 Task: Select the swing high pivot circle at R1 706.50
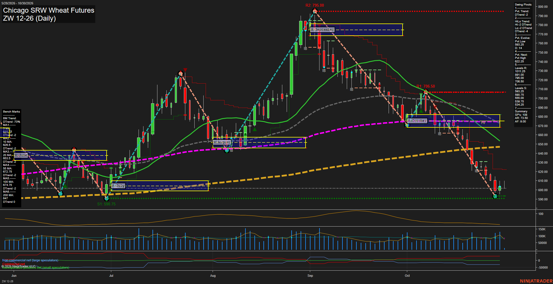tap(425, 93)
